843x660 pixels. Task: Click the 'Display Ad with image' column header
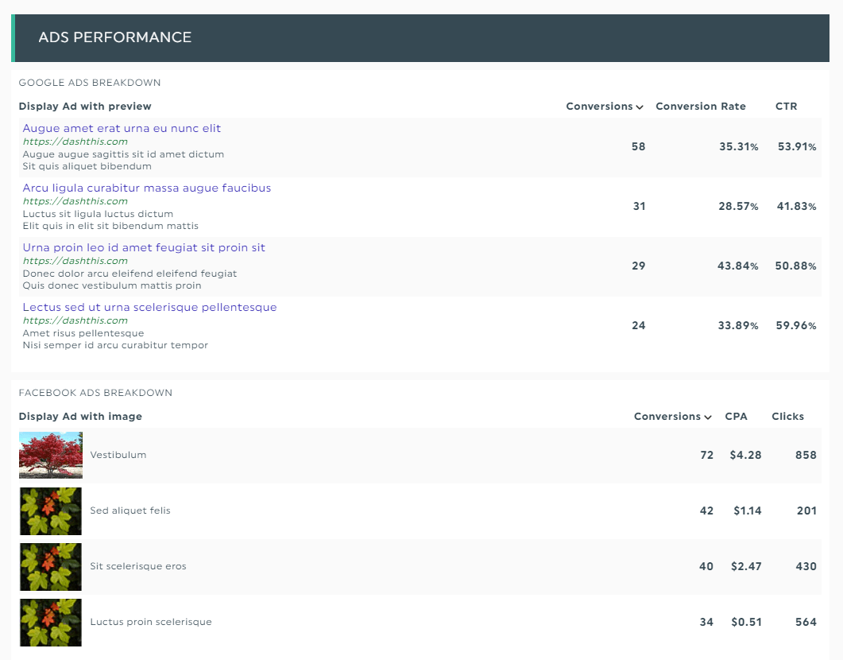point(80,417)
